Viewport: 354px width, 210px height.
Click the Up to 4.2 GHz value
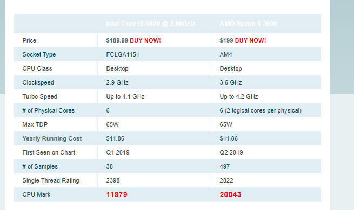(239, 97)
